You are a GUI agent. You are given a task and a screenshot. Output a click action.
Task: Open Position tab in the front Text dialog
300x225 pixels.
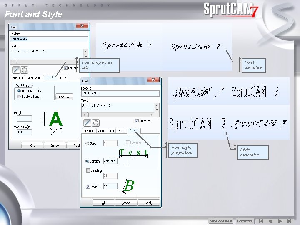click(x=89, y=131)
